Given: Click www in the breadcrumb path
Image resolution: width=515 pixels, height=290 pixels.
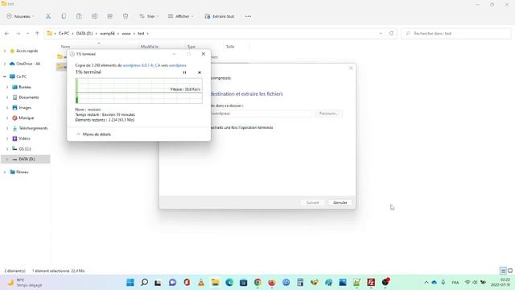Looking at the screenshot, I should pos(126,34).
